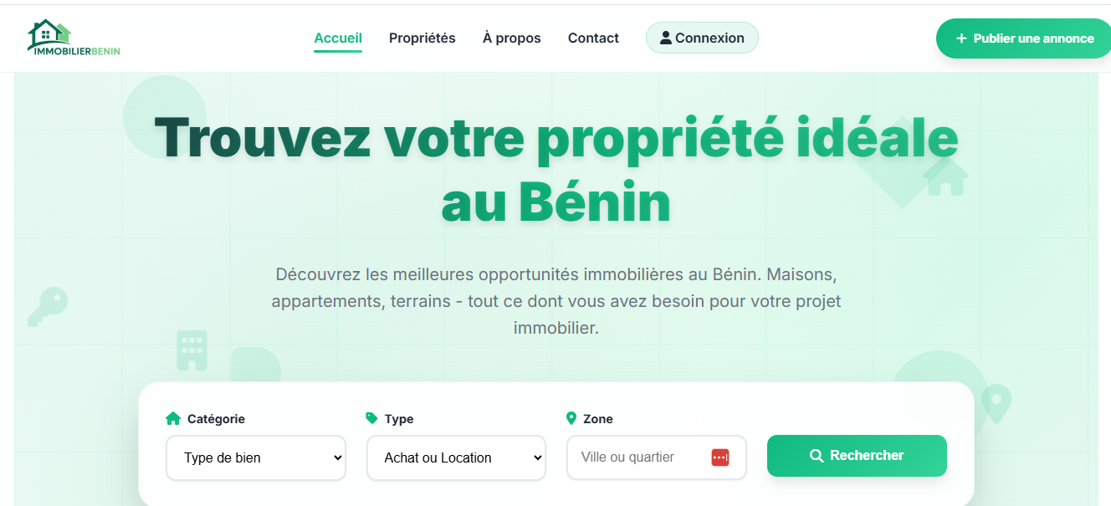Open the Contact page link
The height and width of the screenshot is (506, 1111).
coord(593,38)
